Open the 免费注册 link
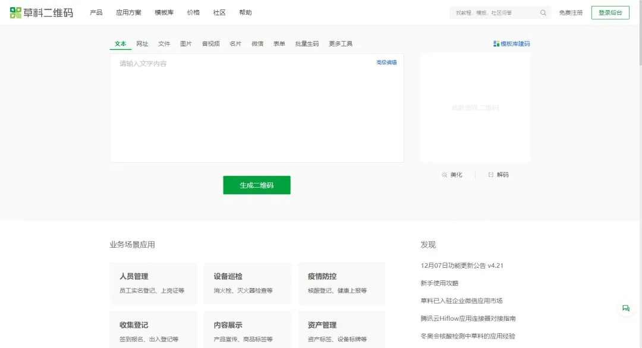The height and width of the screenshot is (348, 642). pos(571,12)
